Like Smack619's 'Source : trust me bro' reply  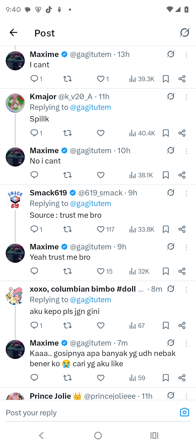pos(101,229)
